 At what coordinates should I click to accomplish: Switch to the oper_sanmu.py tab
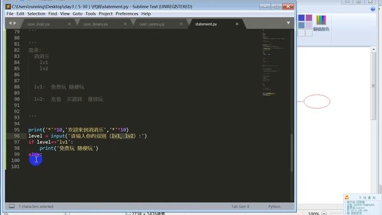(x=152, y=24)
